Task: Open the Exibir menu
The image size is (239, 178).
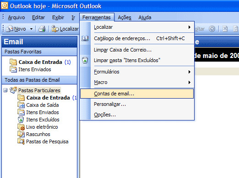Action: point(58,17)
